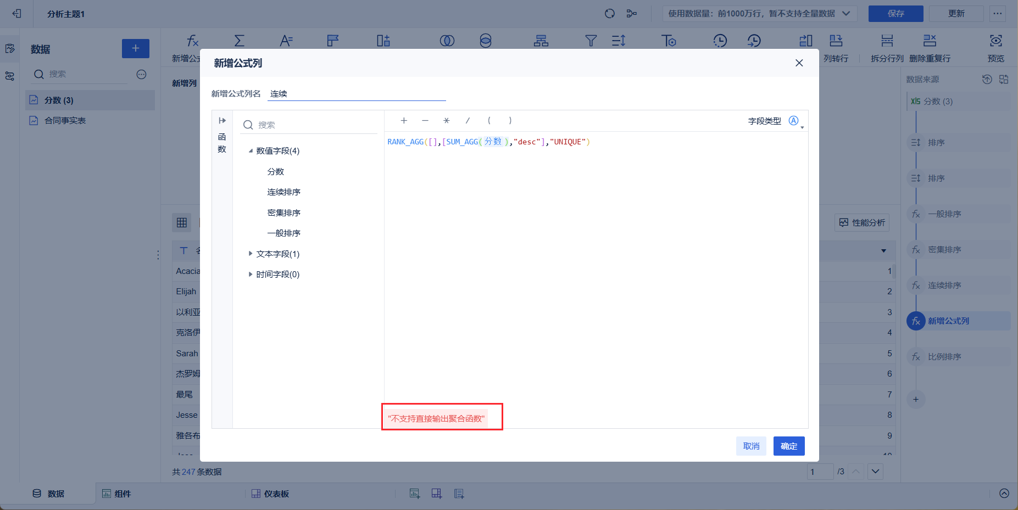
Task: Select the 密集排序 field in the tree
Action: click(x=284, y=213)
